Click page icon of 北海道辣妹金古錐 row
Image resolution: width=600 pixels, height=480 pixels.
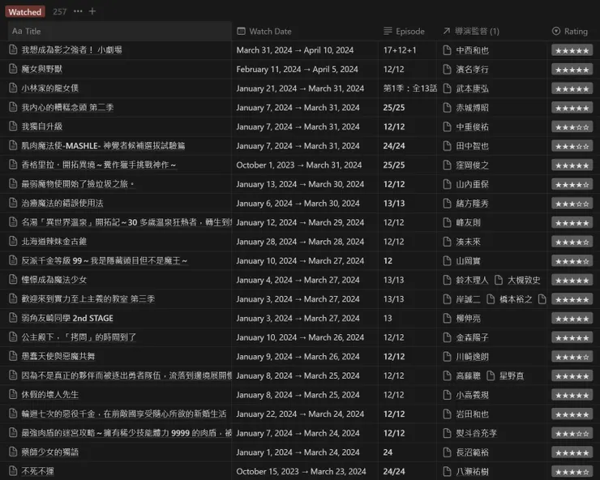tap(14, 241)
